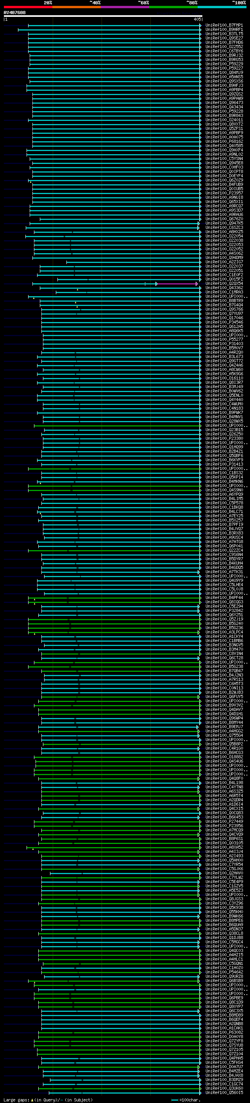Select hit label UniRef100_P32842
The width and height of the screenshot is (250, 1103).
tap(224, 611)
